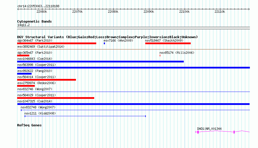Select the magenta DAD1 gene glyph
Screen dimensions: 258x148
tap(222, 132)
